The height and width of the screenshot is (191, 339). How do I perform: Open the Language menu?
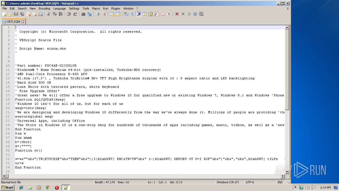pyautogui.click(x=59, y=8)
